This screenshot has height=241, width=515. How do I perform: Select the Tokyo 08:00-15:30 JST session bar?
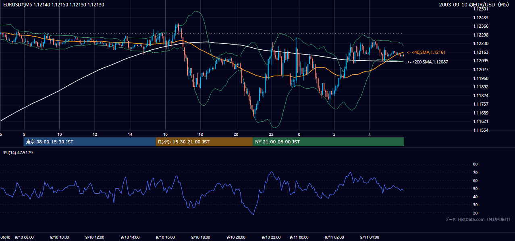90,142
